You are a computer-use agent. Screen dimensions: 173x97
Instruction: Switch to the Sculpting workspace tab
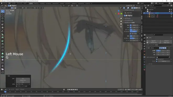pos(42,3)
